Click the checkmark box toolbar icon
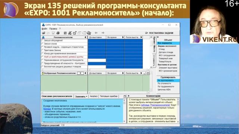Viewport: 239px width, 134px height. [65, 33]
